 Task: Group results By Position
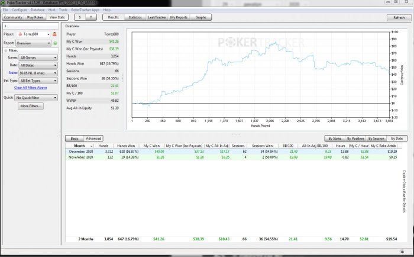355,138
